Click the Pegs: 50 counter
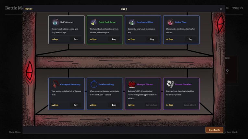The image size is (248, 139). coord(29,9)
